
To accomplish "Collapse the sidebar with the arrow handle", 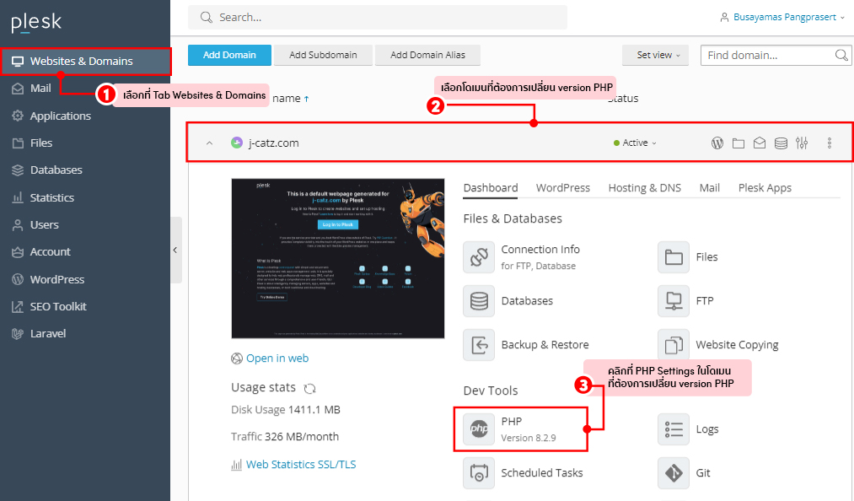I will [x=175, y=250].
